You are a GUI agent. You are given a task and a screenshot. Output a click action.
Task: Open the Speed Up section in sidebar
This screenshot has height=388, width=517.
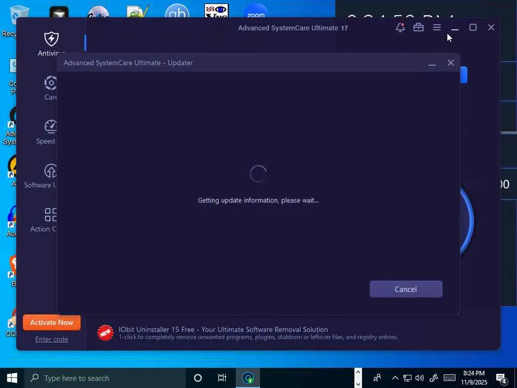pyautogui.click(x=46, y=132)
